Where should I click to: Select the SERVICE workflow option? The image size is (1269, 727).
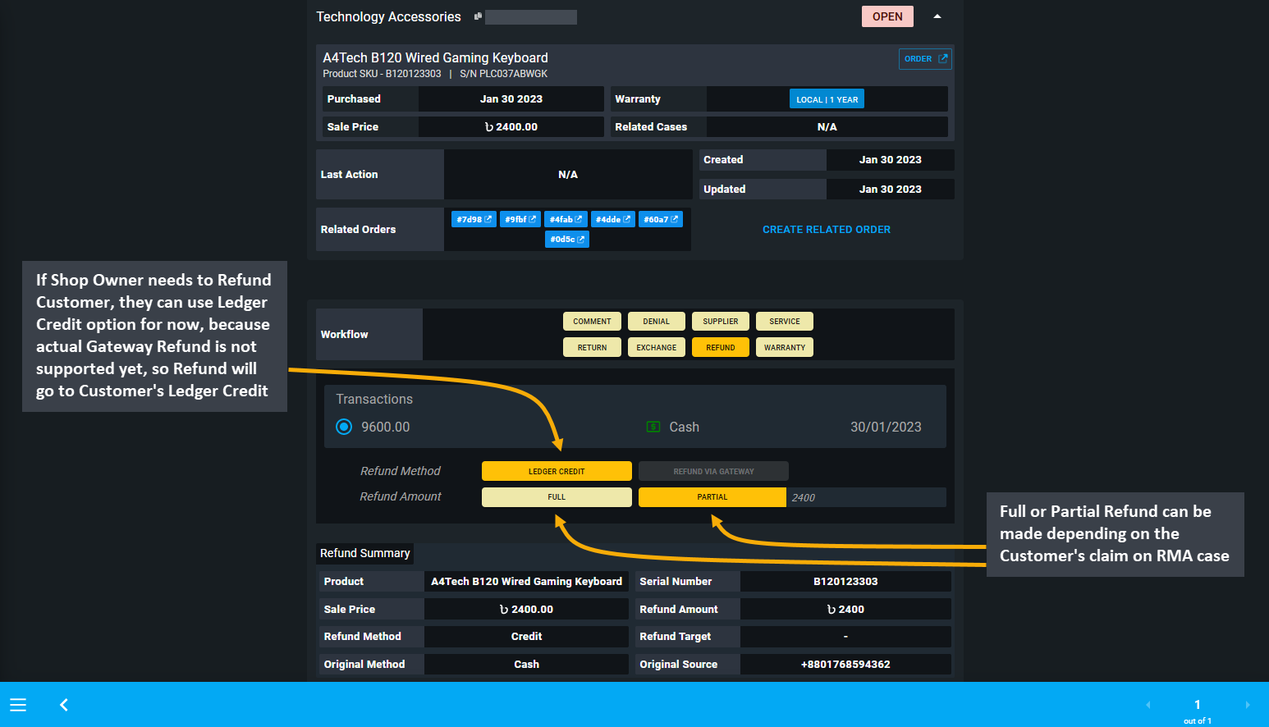point(784,322)
